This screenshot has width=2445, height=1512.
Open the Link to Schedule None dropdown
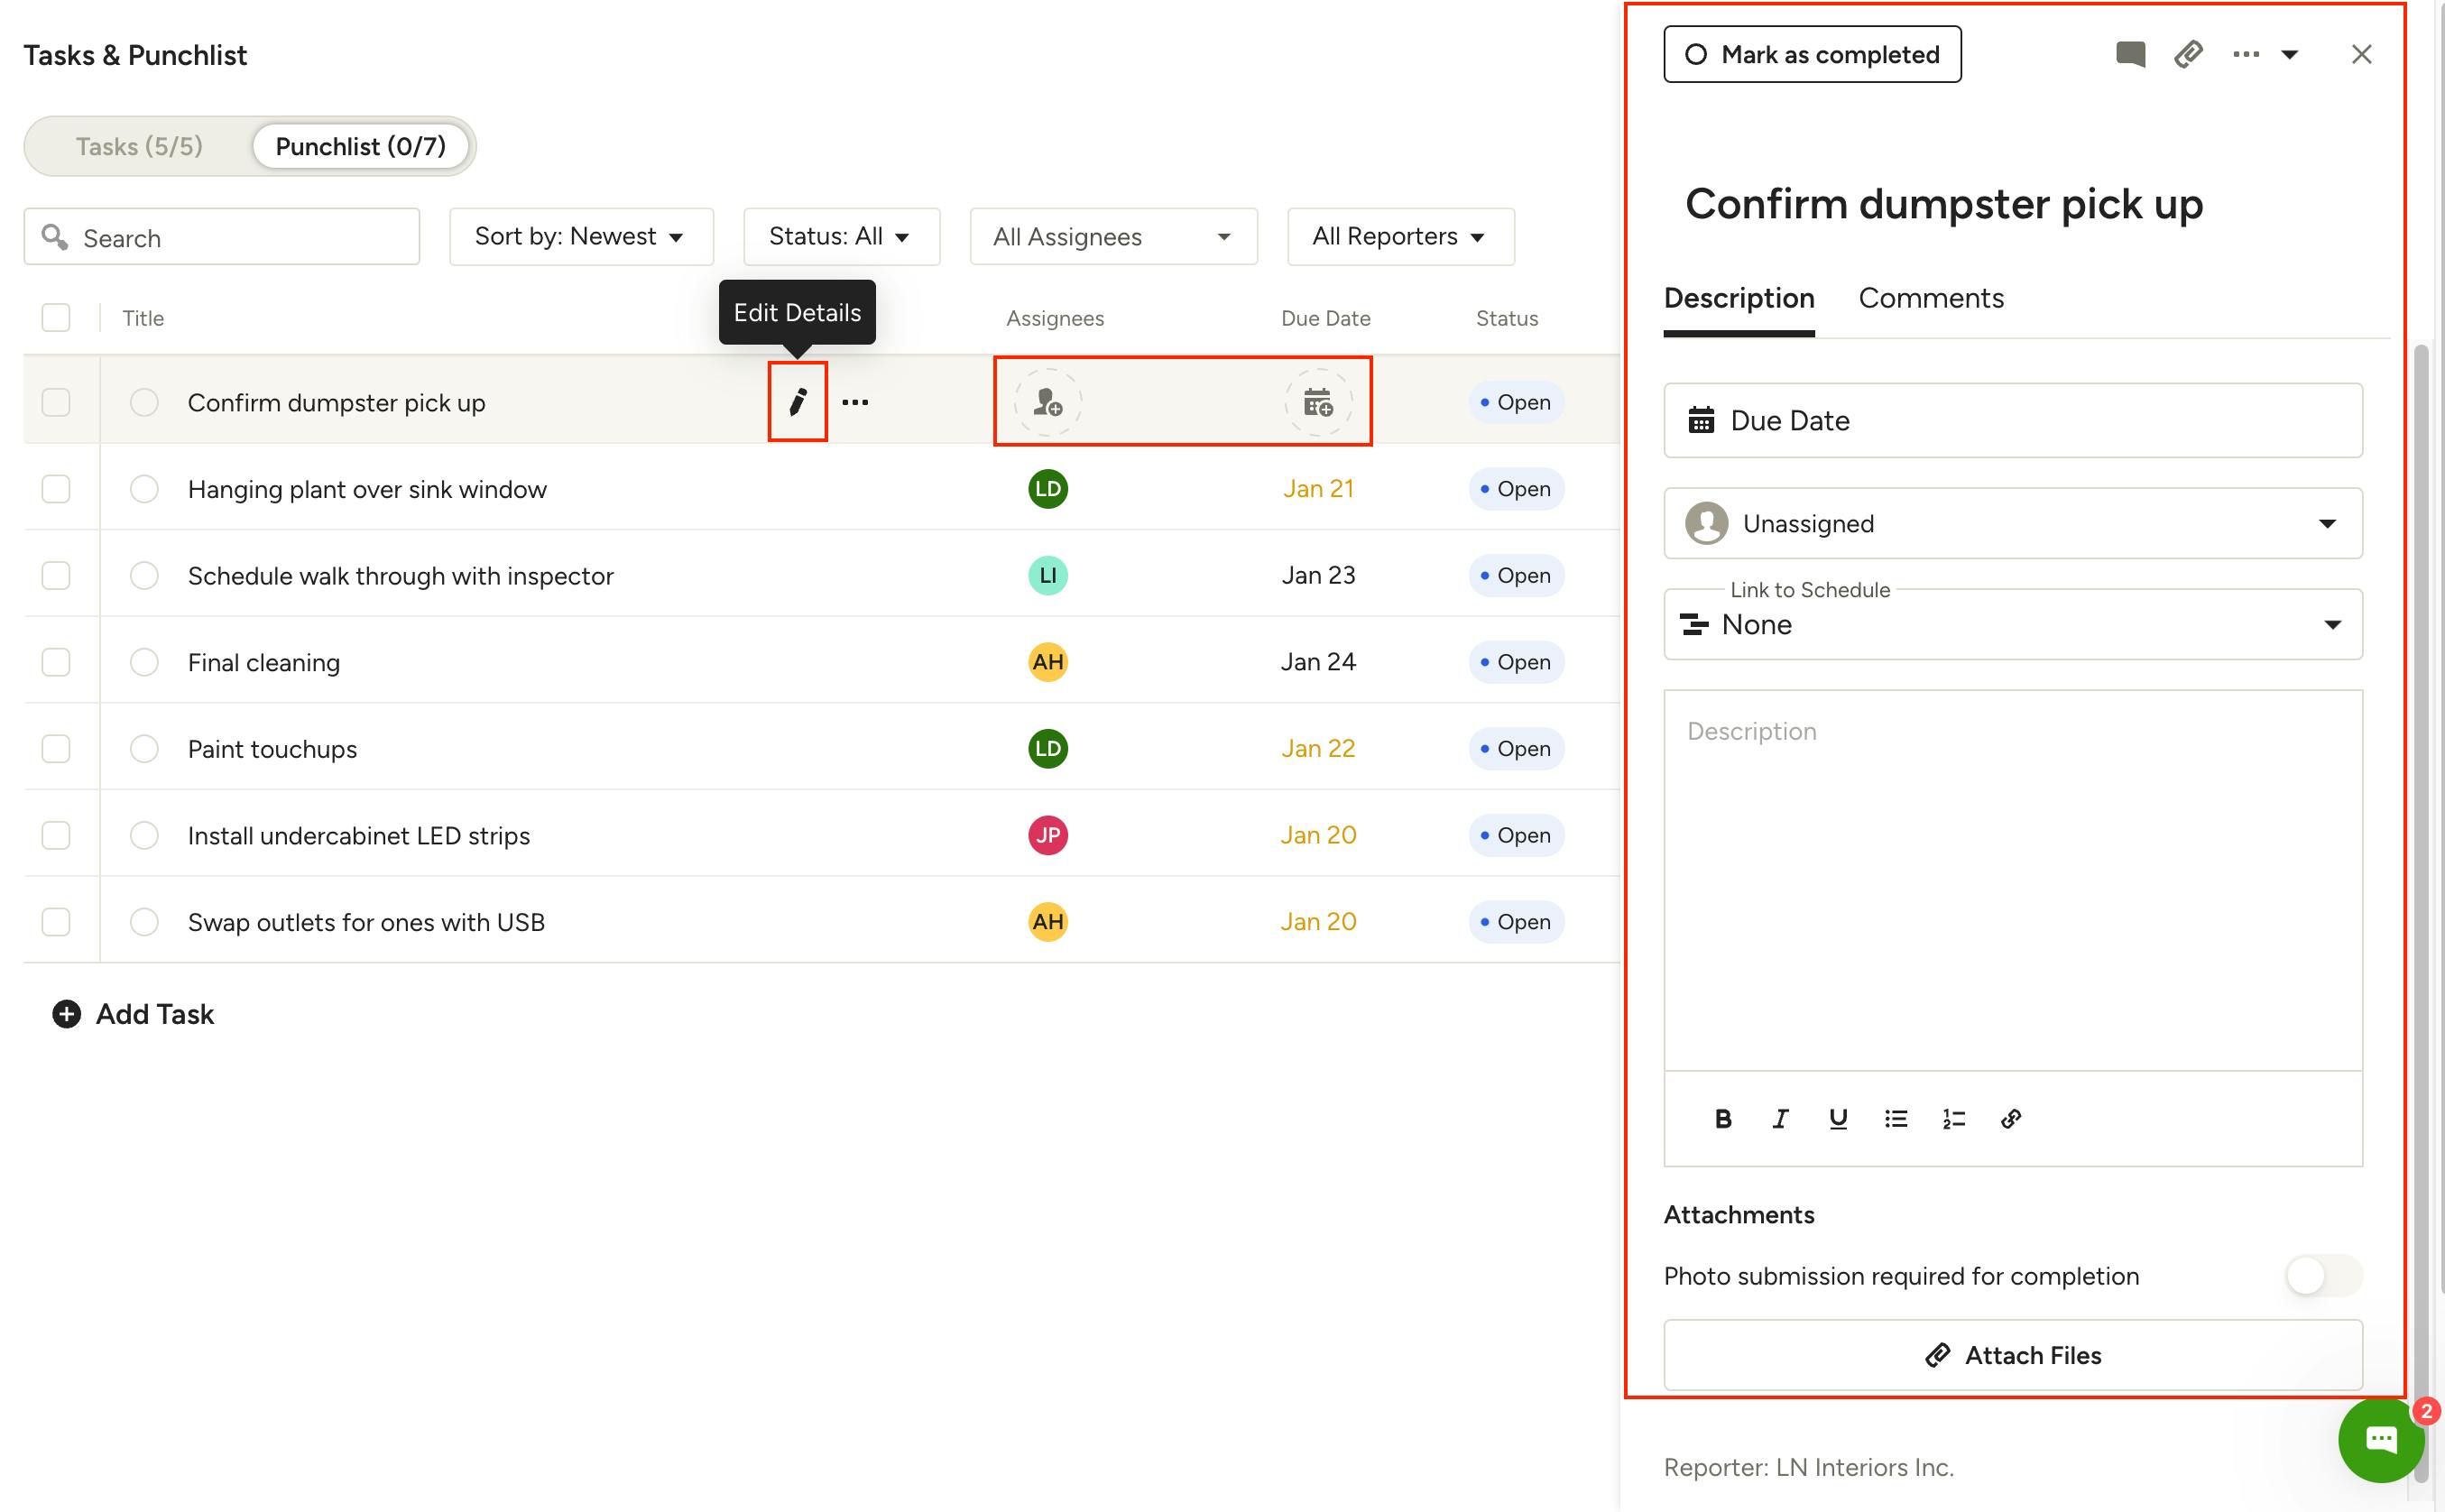point(2012,625)
